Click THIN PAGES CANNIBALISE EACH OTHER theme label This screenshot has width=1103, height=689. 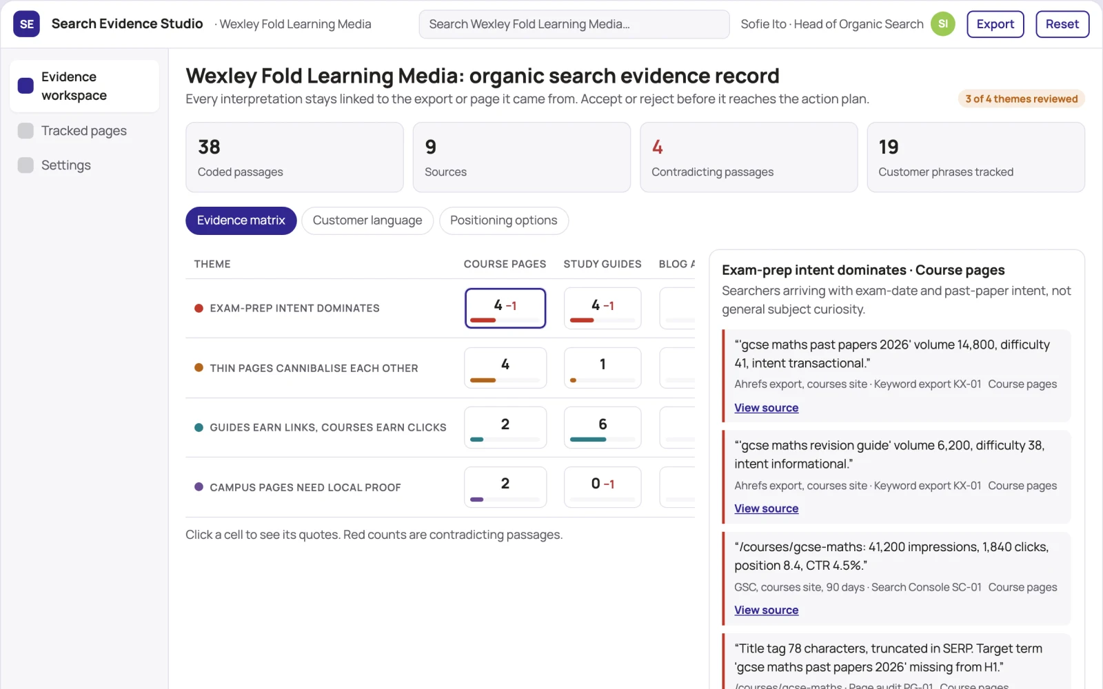point(314,368)
